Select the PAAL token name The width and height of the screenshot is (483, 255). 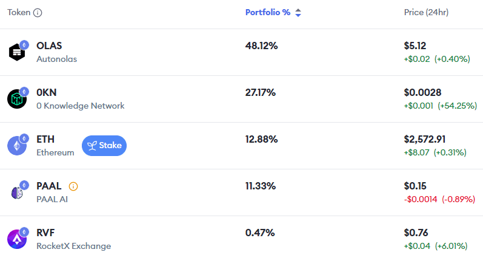tap(49, 186)
